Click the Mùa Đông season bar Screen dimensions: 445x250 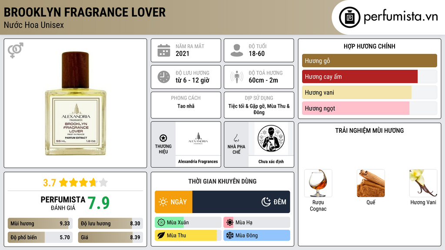click(x=257, y=235)
